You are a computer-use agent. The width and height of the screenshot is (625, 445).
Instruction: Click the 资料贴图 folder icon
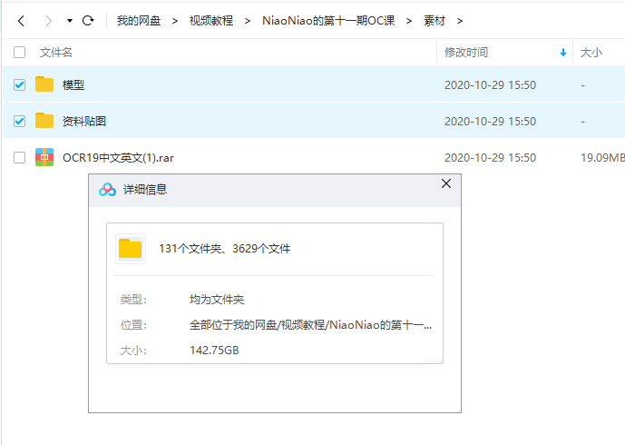(44, 121)
